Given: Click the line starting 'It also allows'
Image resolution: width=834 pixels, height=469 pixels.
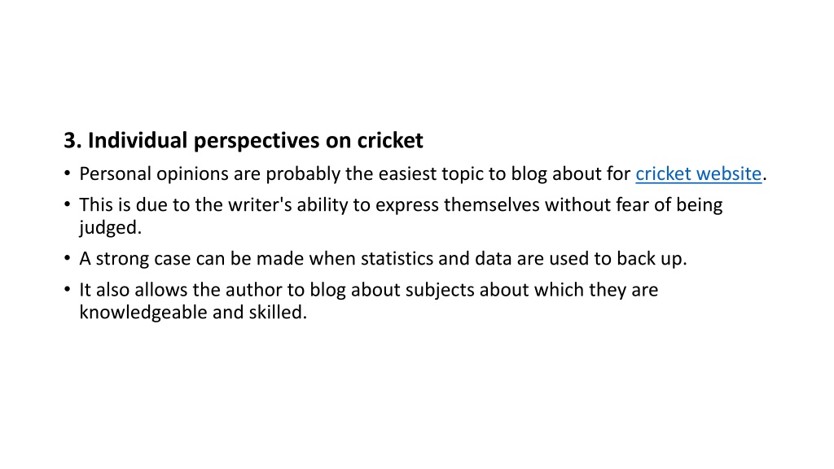Looking at the screenshot, I should click(x=369, y=290).
